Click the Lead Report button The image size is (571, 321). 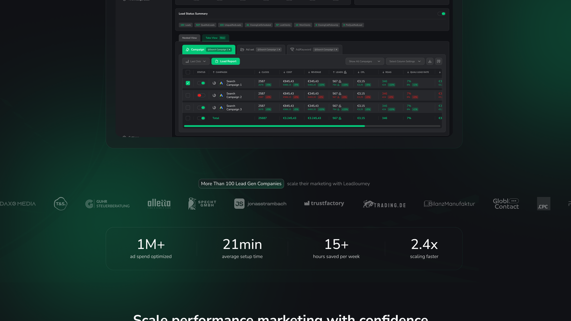(x=225, y=61)
